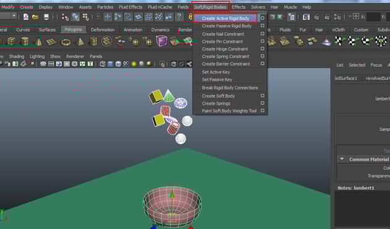Toggle textured display checkered icon

[x=126, y=64]
